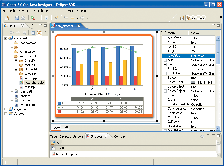Collapse the WebContent folder
Image resolution: width=224 pixels, height=166 pixels.
coord(11,56)
